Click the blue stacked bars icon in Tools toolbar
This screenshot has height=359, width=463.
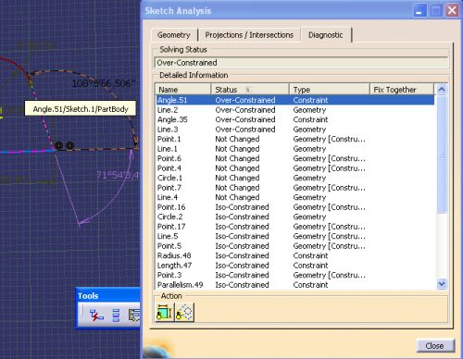click(116, 316)
